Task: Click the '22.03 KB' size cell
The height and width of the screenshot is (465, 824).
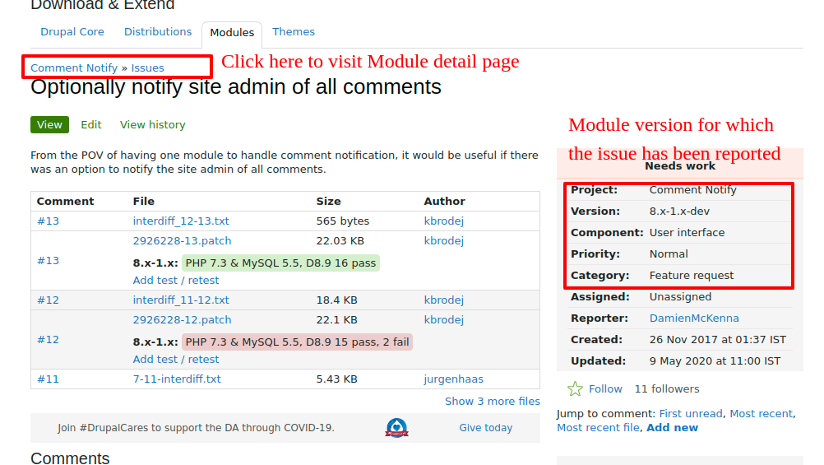Action: (x=340, y=241)
